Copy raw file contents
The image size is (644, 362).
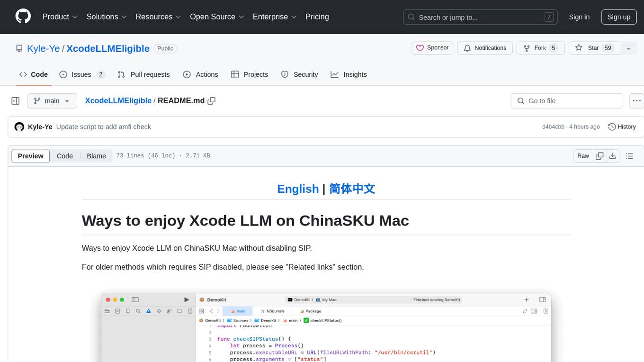click(x=599, y=156)
